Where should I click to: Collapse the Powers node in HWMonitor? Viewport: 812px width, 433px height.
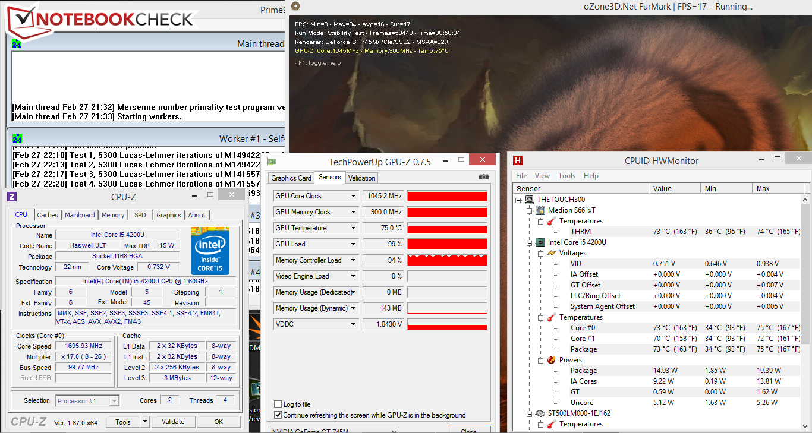pyautogui.click(x=540, y=360)
